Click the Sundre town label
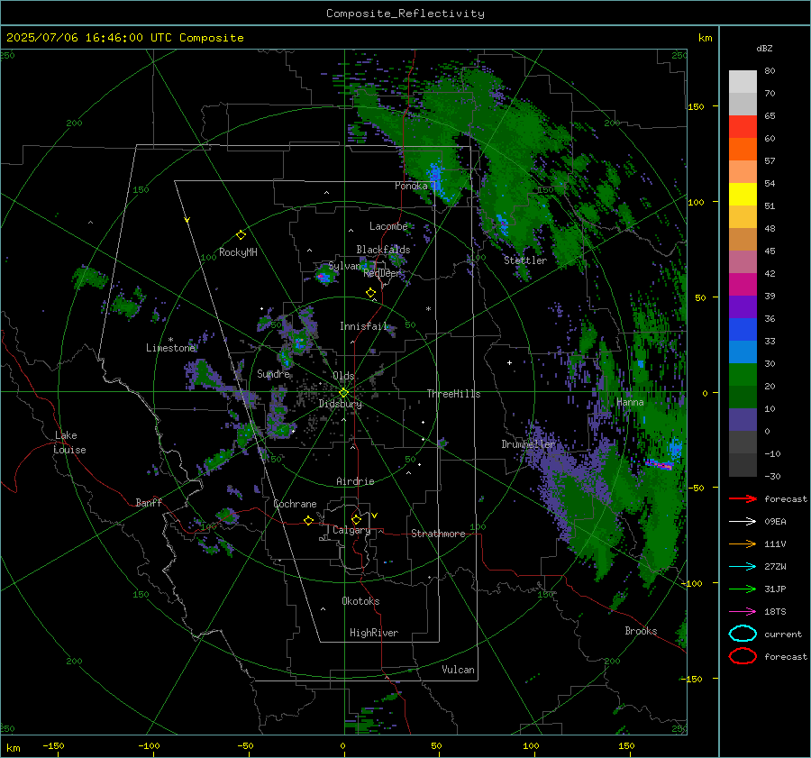 [x=273, y=373]
